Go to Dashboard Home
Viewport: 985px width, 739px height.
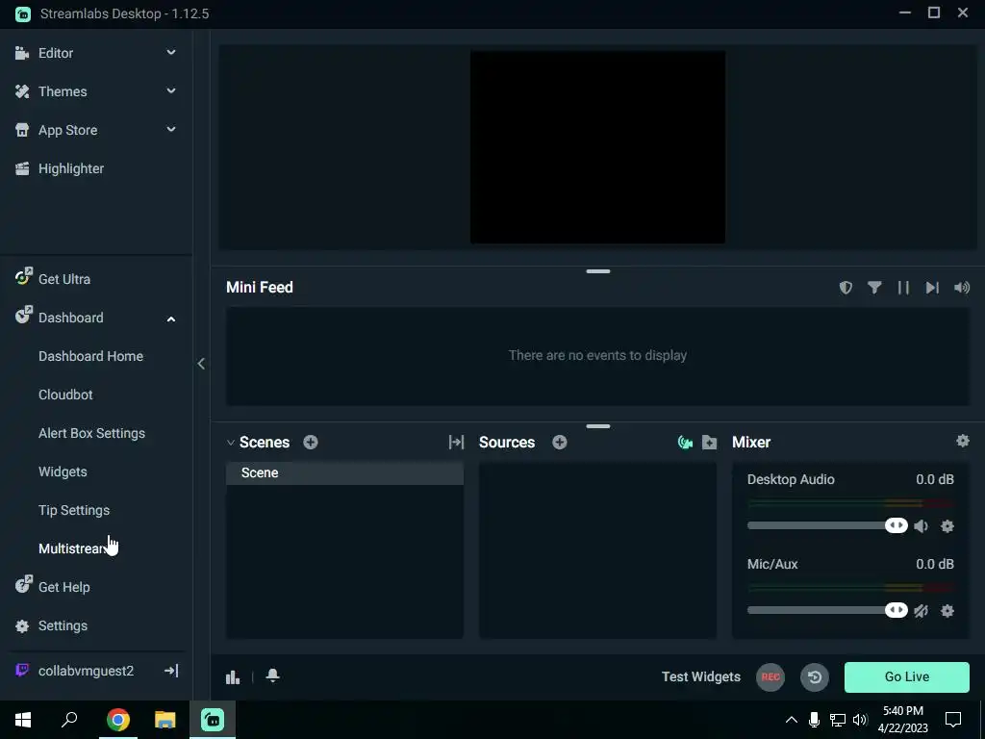pyautogui.click(x=90, y=356)
